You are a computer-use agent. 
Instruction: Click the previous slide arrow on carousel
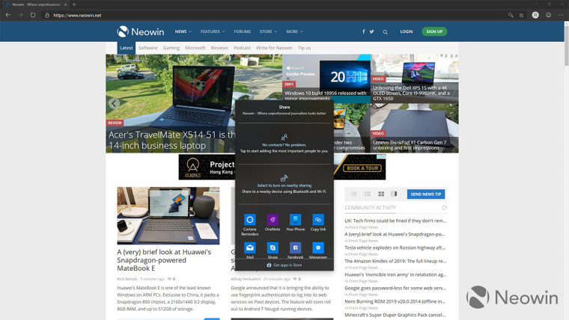pos(114,103)
